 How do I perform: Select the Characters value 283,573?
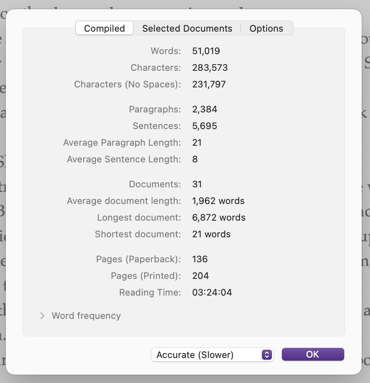pyautogui.click(x=210, y=68)
